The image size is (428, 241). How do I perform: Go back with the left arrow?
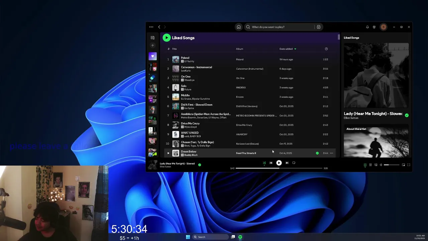click(159, 27)
